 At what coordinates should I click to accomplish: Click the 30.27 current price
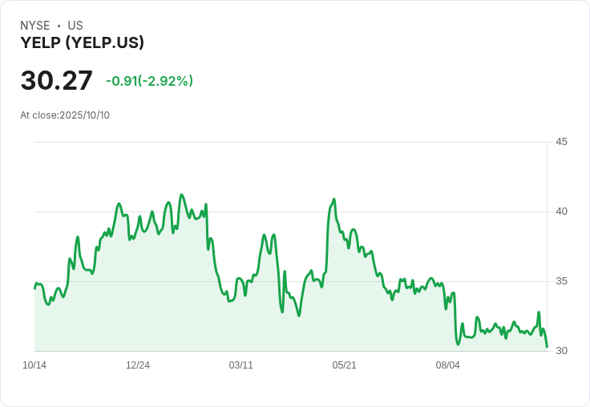pos(56,81)
